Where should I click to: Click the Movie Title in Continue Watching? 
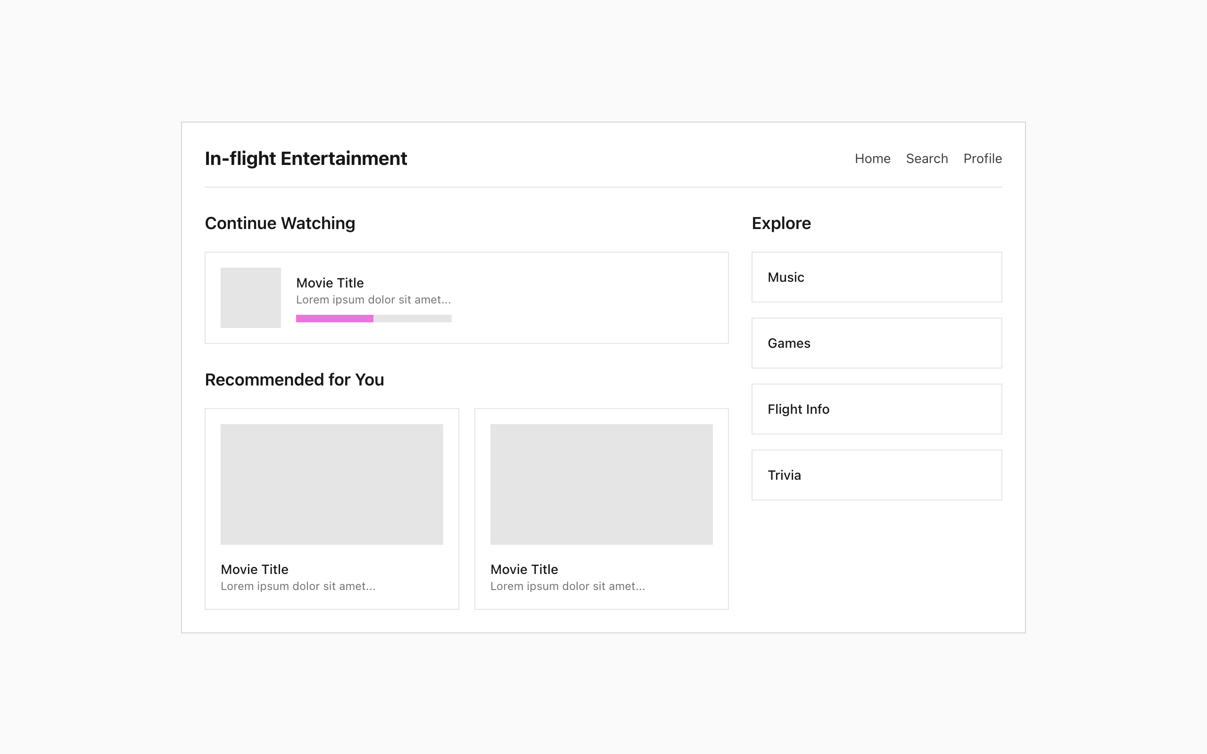pyautogui.click(x=330, y=283)
